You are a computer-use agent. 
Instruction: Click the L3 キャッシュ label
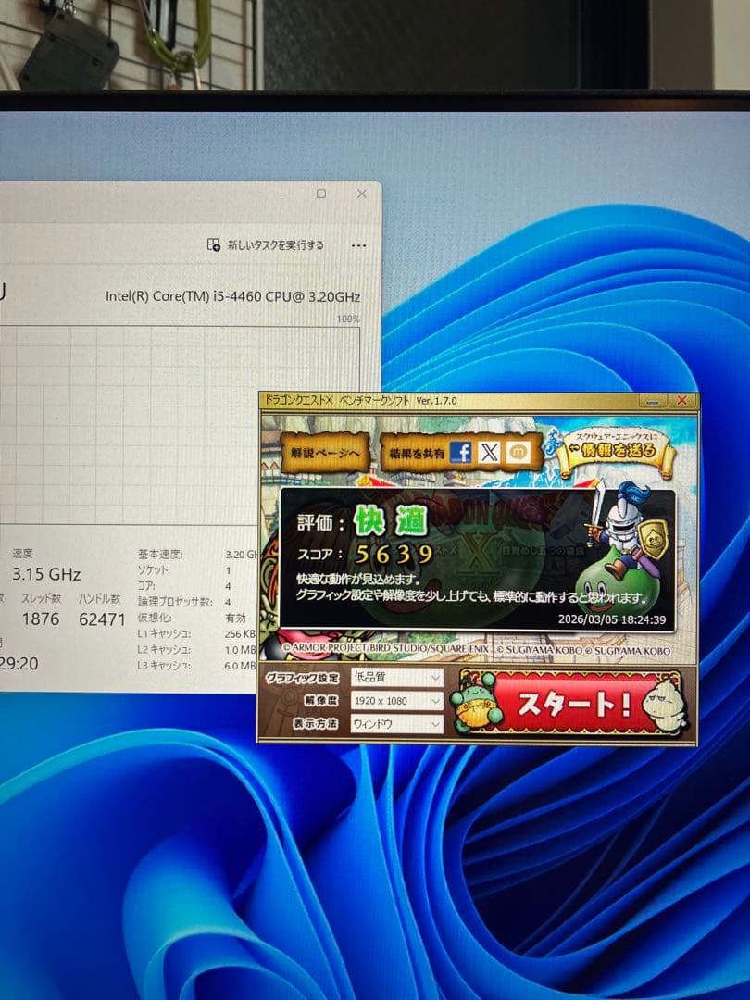pyautogui.click(x=164, y=665)
